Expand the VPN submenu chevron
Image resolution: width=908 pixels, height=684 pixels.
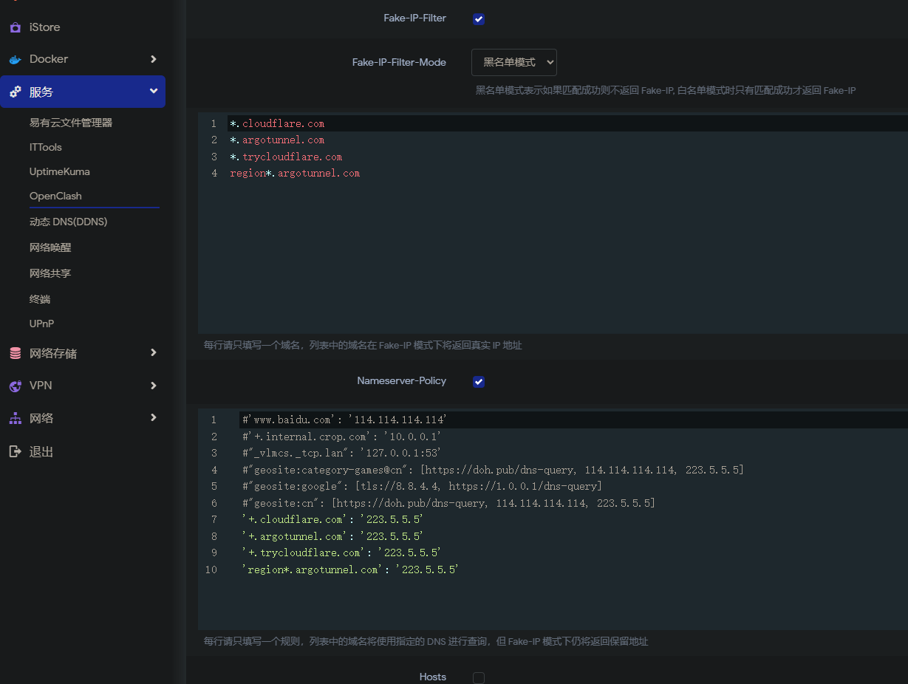(153, 386)
